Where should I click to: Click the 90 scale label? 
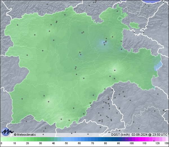coord(119,143)
